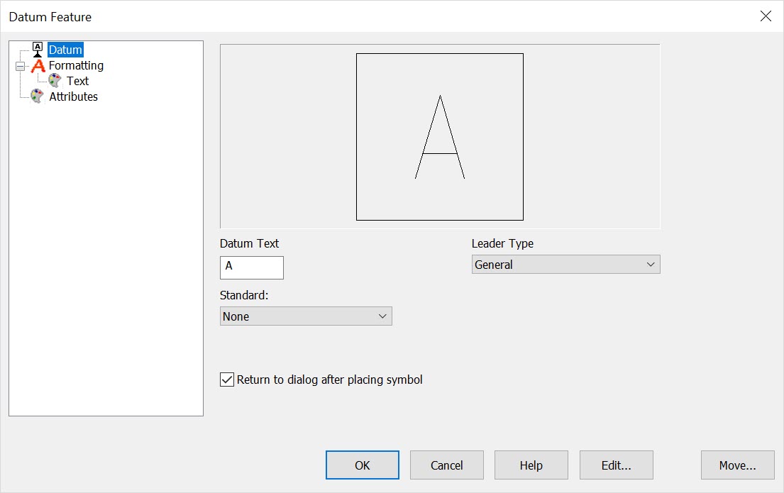Collapse the Formatting tree branch
Viewport: 784px width, 493px height.
point(22,65)
